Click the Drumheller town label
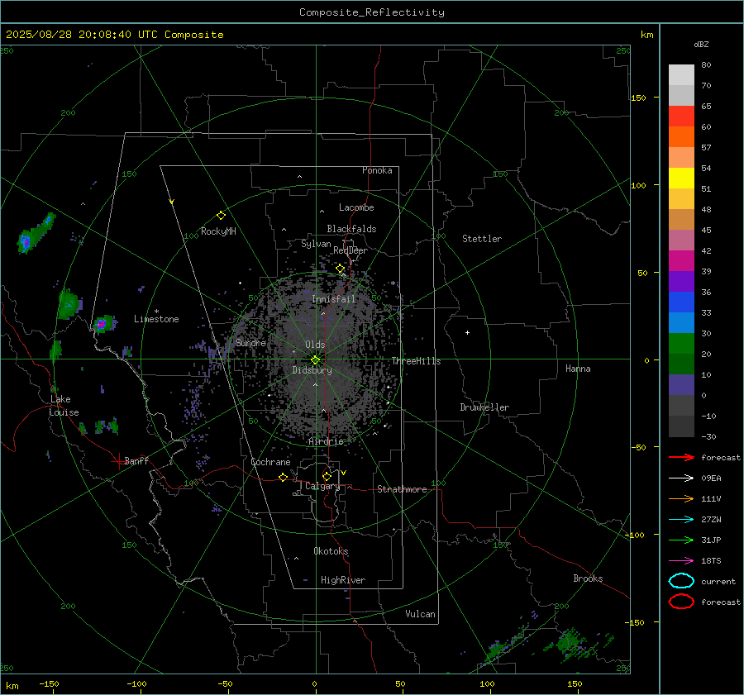Screen dimensions: 744x695 [484, 407]
